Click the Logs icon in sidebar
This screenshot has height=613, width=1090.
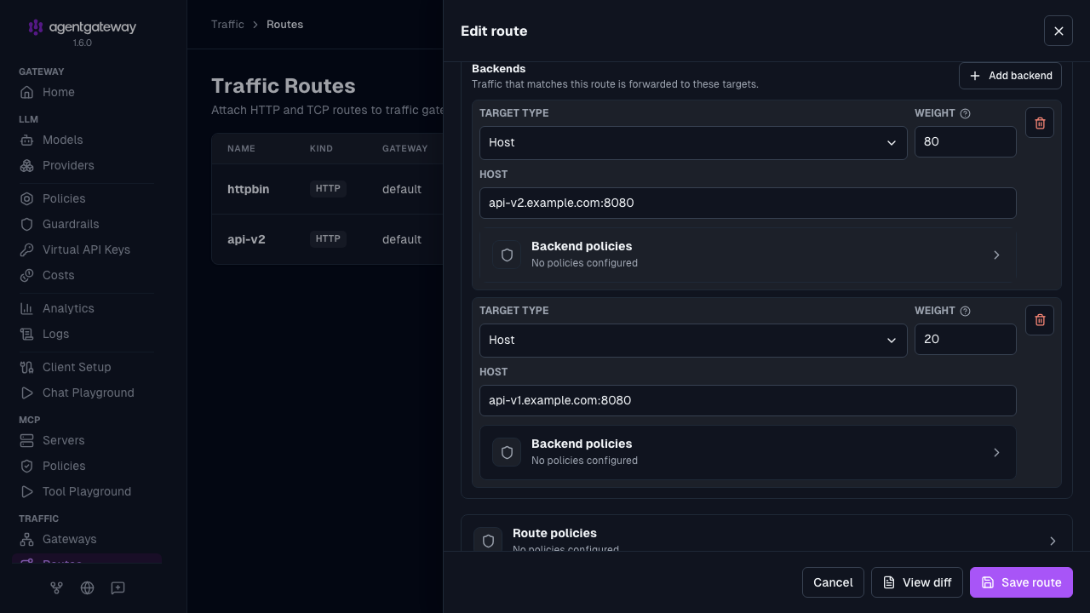[x=26, y=334]
